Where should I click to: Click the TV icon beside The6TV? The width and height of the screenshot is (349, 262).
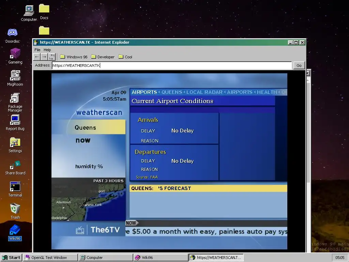coord(80,230)
